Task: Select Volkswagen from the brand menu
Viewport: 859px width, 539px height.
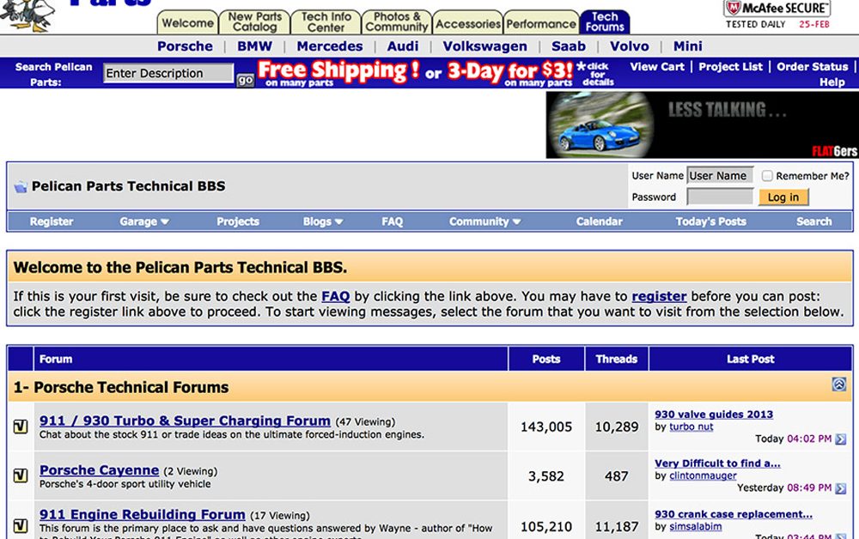Action: click(x=484, y=46)
